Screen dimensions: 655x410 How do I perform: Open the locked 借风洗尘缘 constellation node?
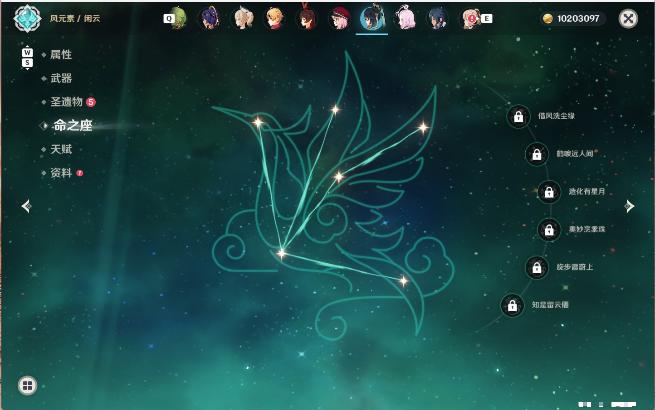click(518, 116)
